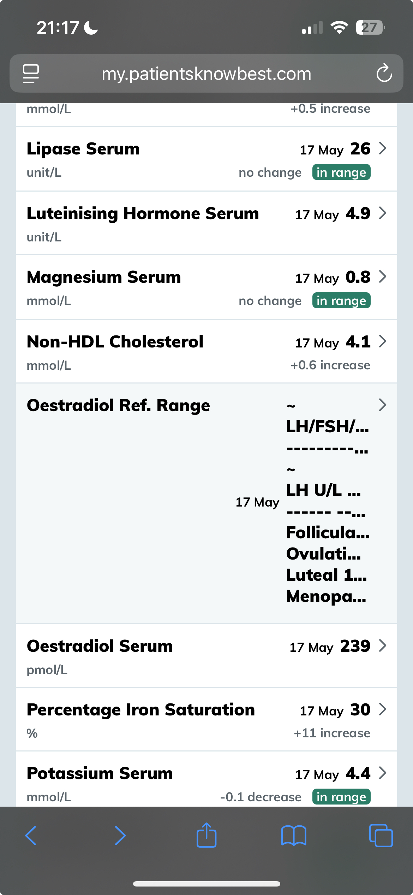
Task: Open the Safari share sheet icon
Action: pos(206,835)
